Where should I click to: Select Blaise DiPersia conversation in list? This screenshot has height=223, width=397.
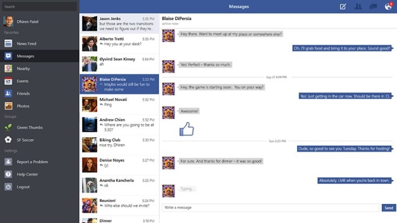(x=119, y=84)
